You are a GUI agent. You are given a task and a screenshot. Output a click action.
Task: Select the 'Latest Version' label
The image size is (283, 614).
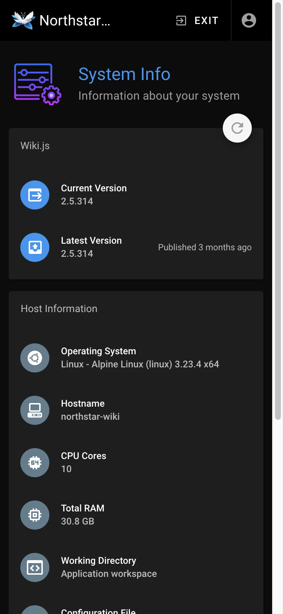(91, 240)
